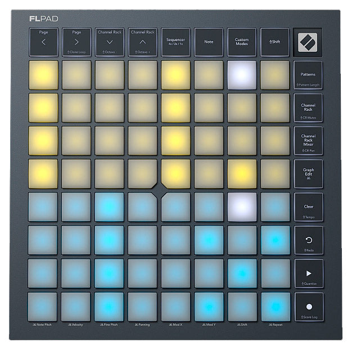Screen dimensions: 352x350
Task: Tap the pad directly above Mod X label
Action: [175, 307]
